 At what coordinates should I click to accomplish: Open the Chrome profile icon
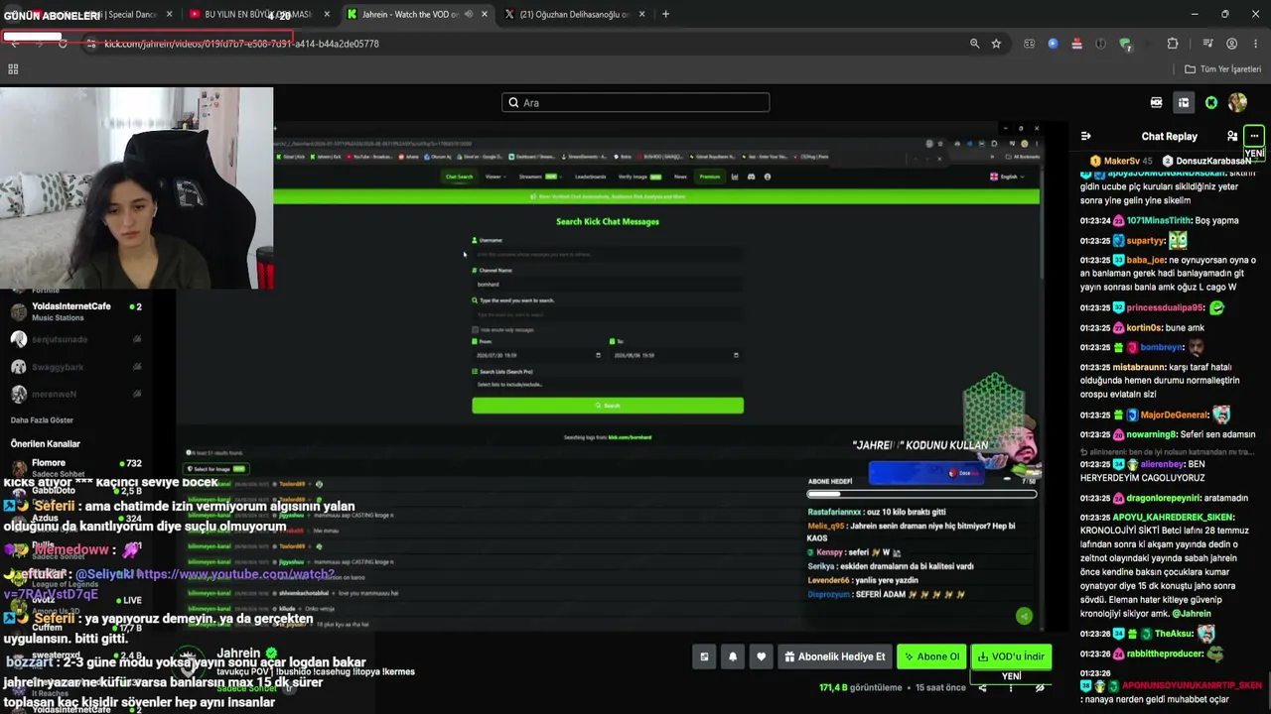coord(1231,44)
